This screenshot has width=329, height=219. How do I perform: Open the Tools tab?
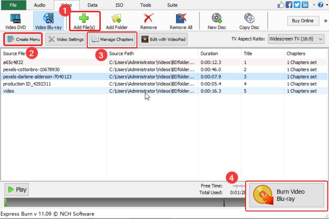click(146, 5)
